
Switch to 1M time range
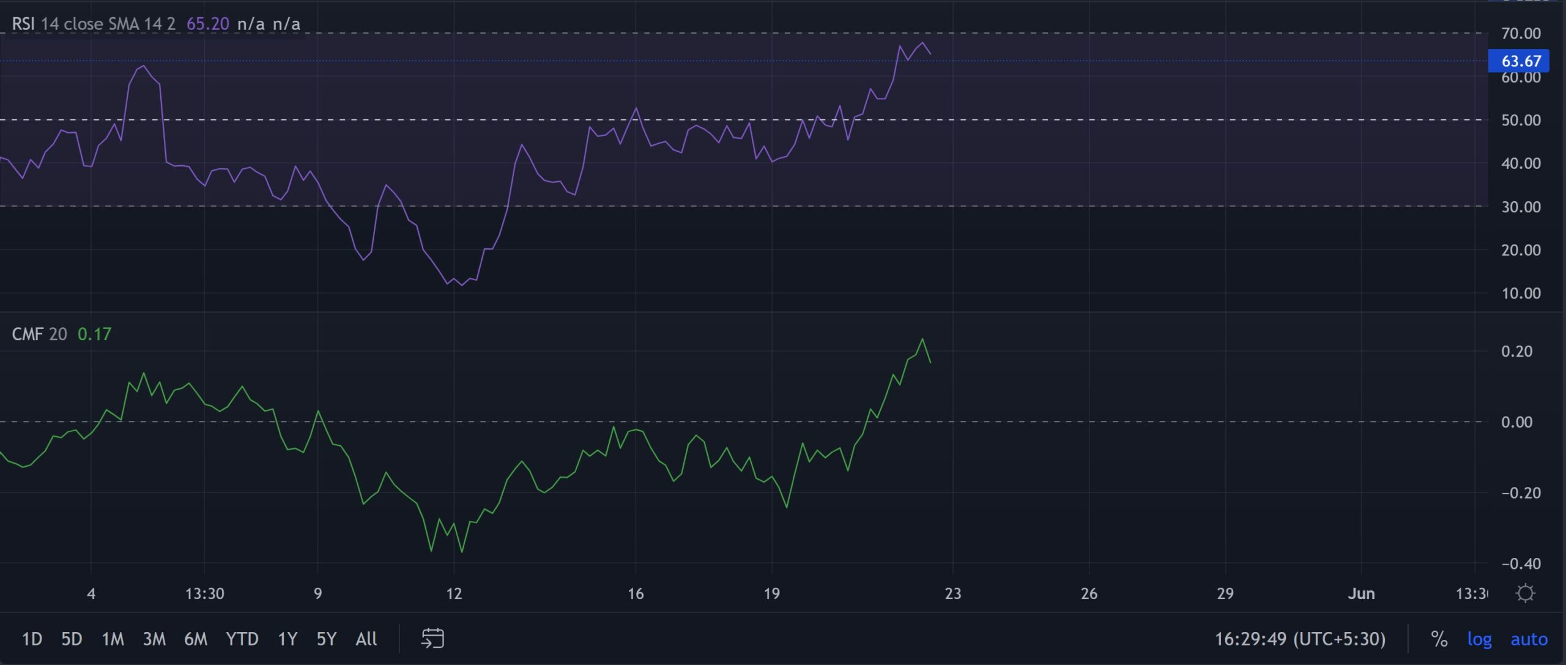113,639
